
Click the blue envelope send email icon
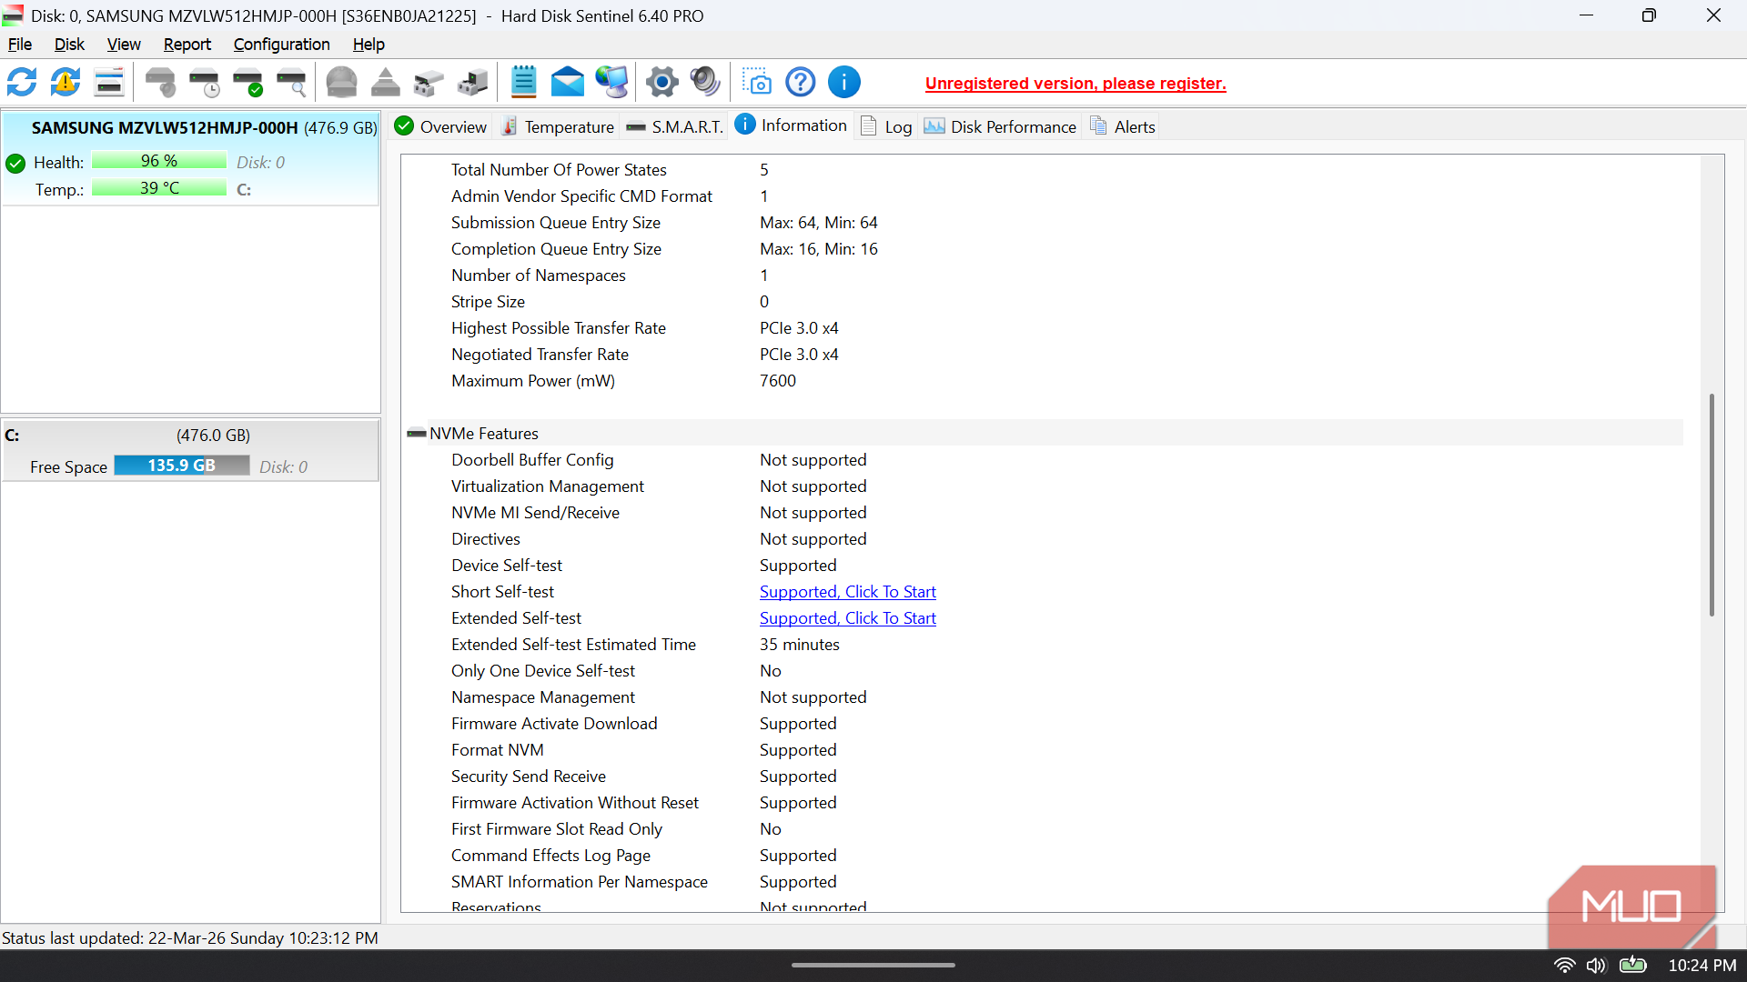(x=568, y=83)
